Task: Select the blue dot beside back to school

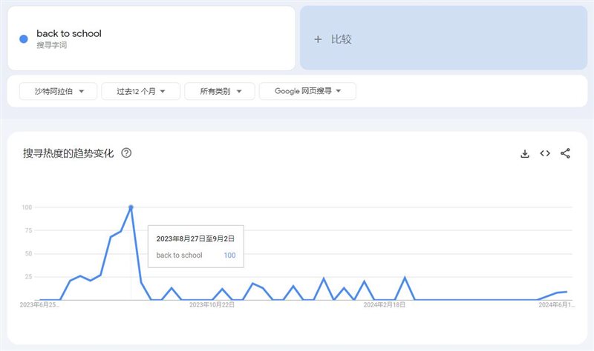Action: [24, 39]
